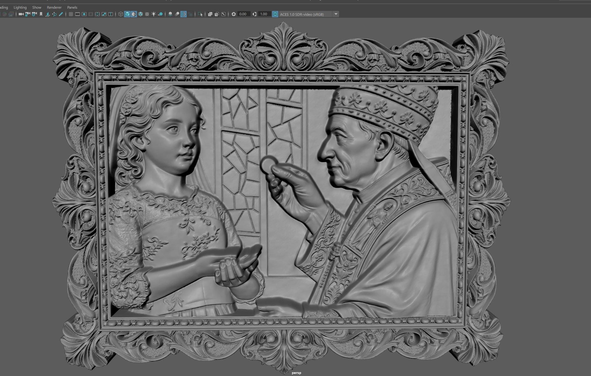Viewport: 591px width, 376px height.
Task: Click the Select Camera icon
Action: point(21,14)
